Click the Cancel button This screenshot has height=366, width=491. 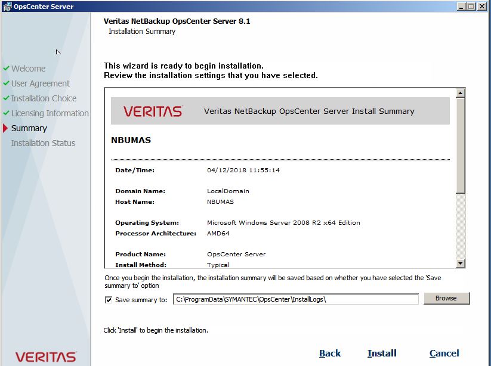(x=444, y=353)
